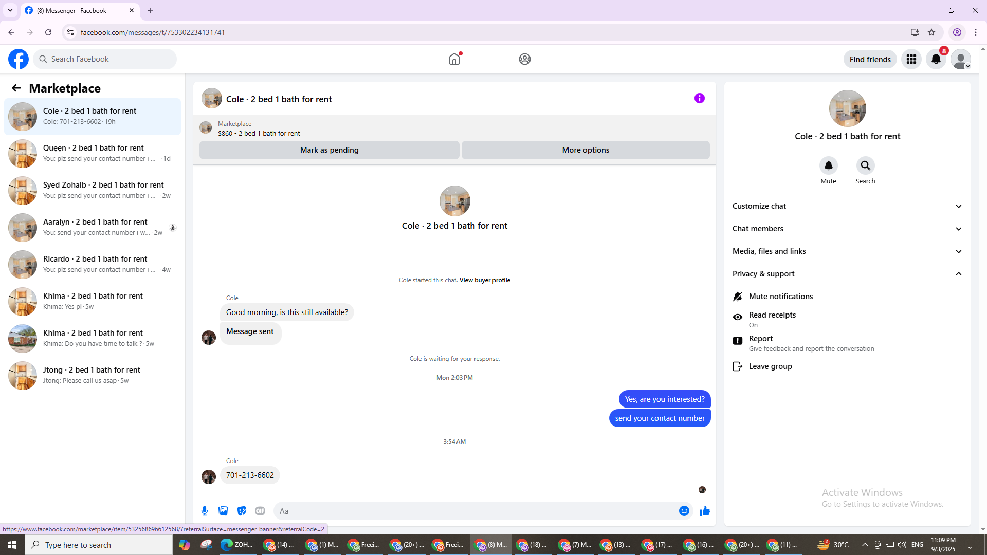Open Read receipts setting

pos(848,319)
